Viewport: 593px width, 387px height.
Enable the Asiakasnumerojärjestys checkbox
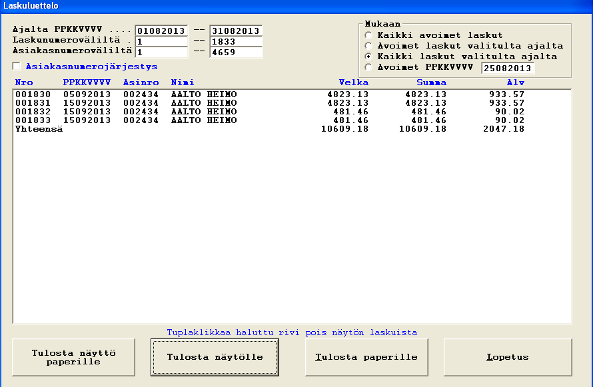[17, 66]
